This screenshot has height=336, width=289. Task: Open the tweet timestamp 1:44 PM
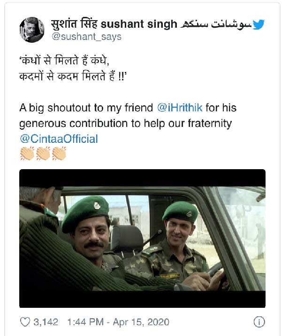[87, 322]
